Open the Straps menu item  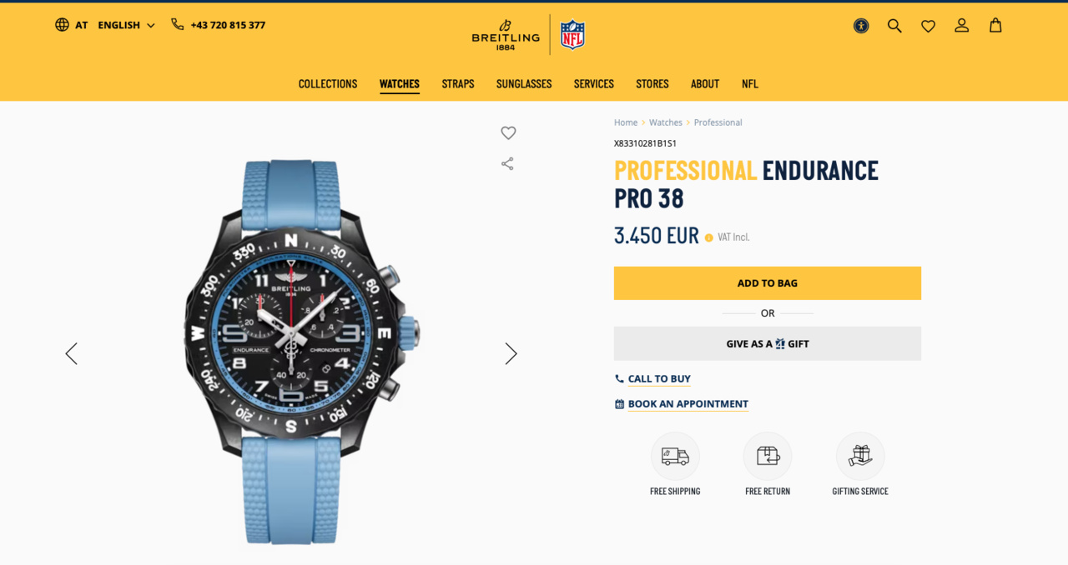pos(458,84)
